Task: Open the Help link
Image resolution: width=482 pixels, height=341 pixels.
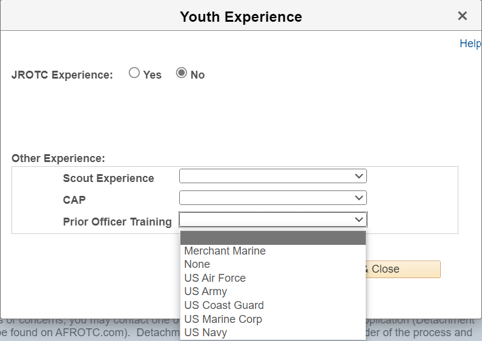Action: coord(470,44)
